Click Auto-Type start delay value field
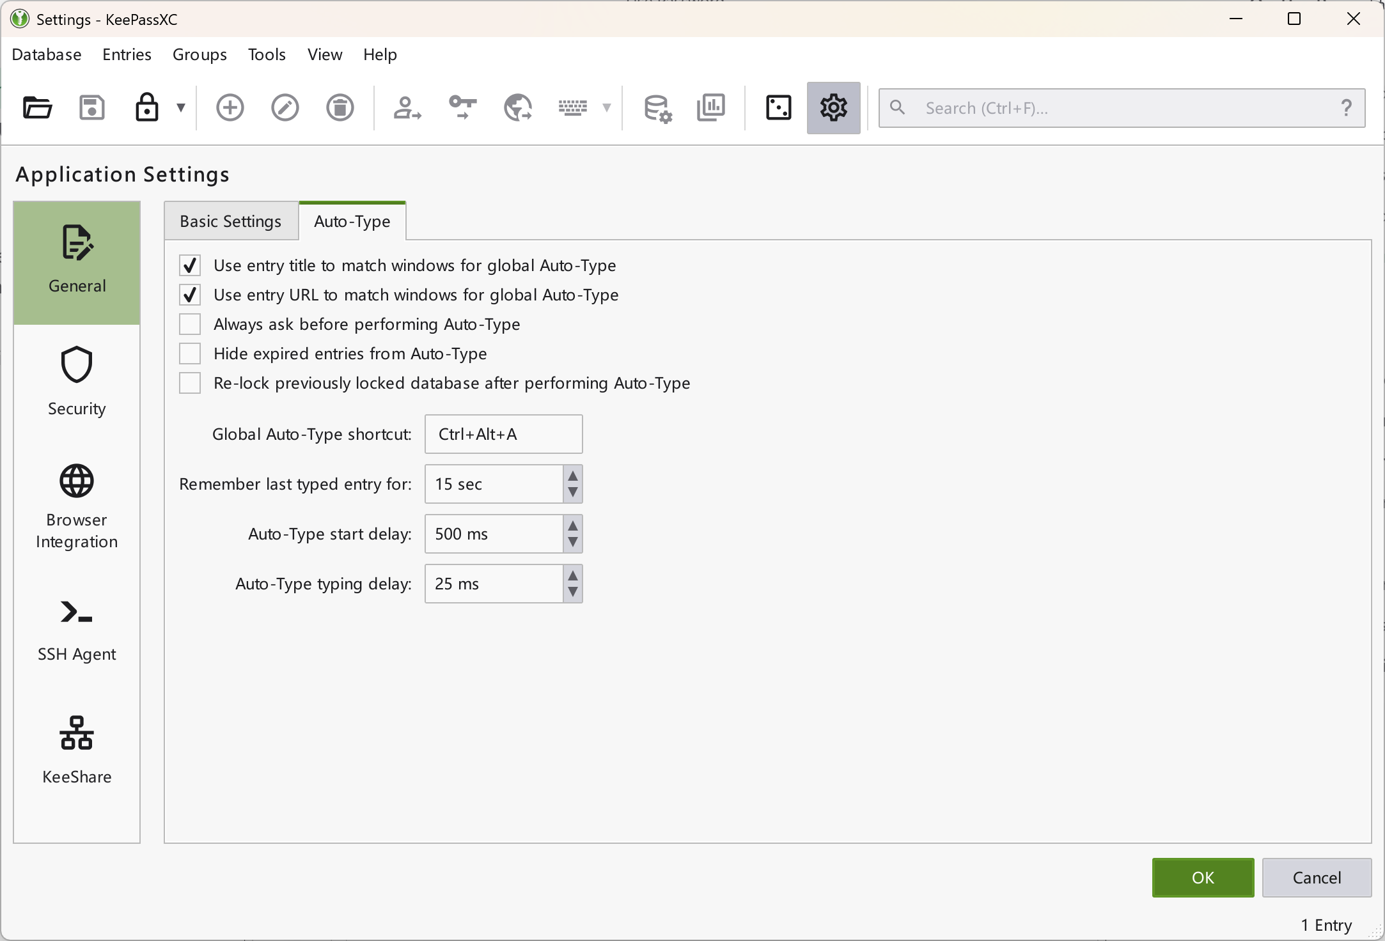Viewport: 1385px width, 941px height. [494, 534]
